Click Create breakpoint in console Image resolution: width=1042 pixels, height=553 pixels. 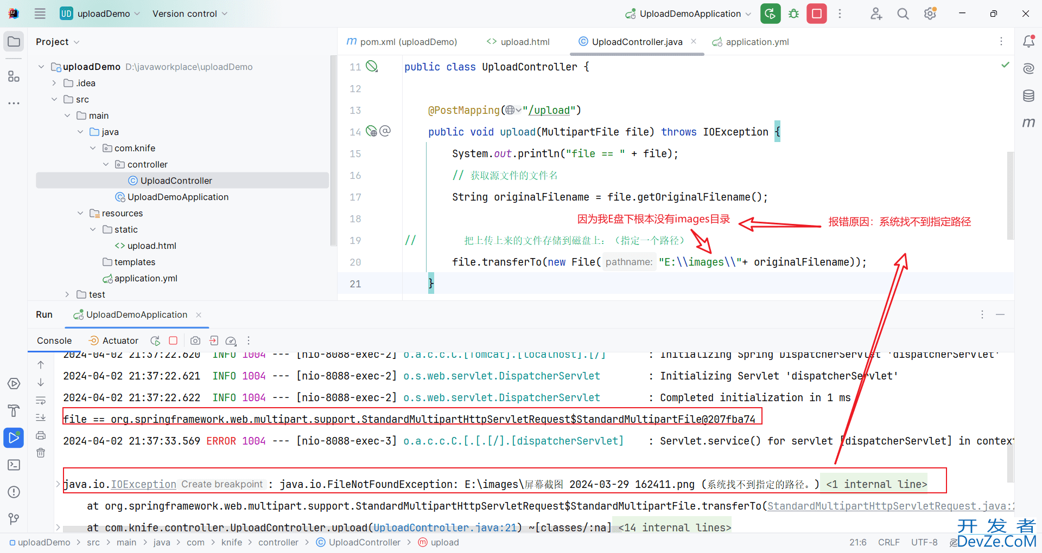click(222, 484)
